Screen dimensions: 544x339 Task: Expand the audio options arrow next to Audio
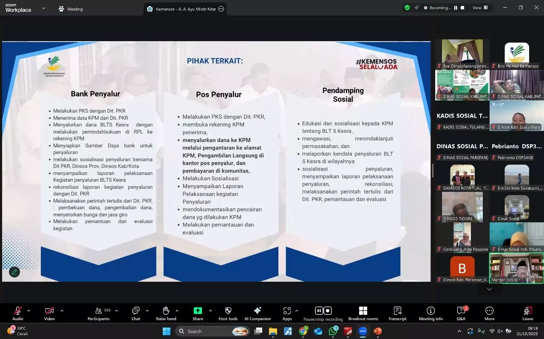click(x=28, y=311)
